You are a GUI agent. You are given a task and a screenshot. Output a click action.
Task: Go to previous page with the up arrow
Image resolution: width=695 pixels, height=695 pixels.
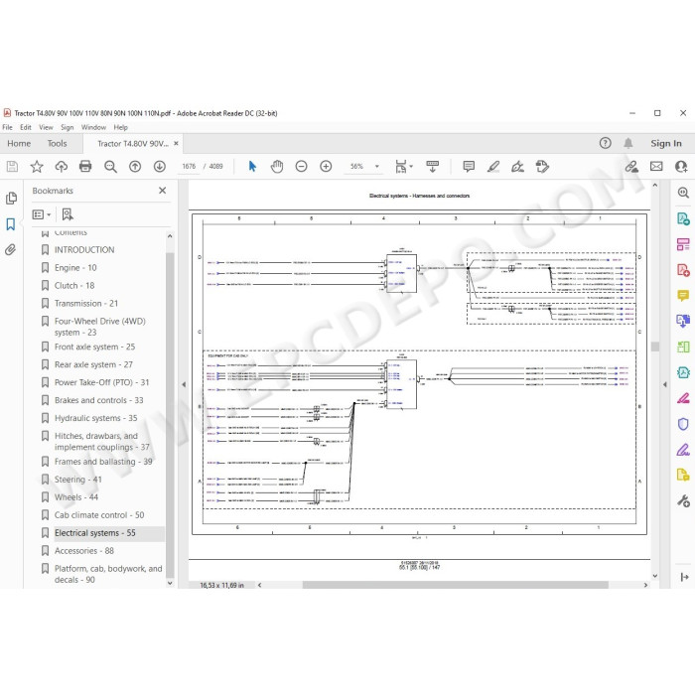coord(135,167)
